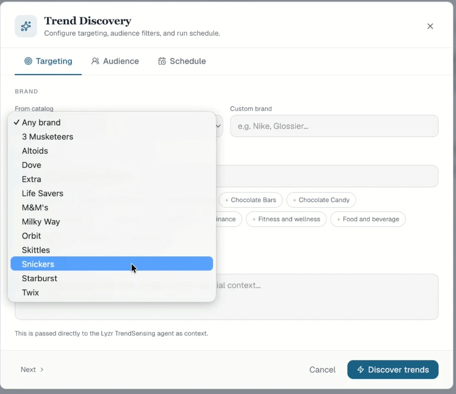
Task: Select the checked Any brand option
Action: (112, 123)
